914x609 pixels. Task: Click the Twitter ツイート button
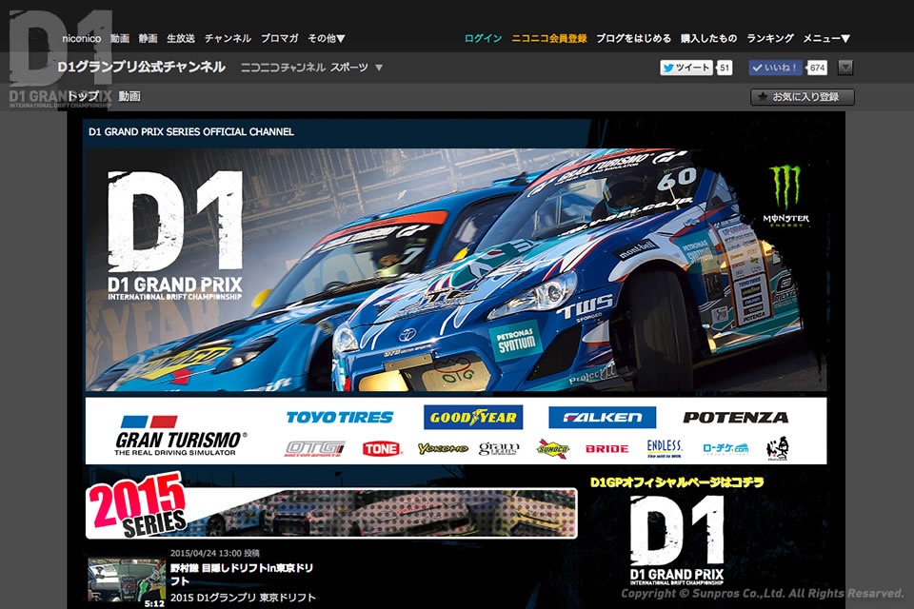[x=687, y=68]
